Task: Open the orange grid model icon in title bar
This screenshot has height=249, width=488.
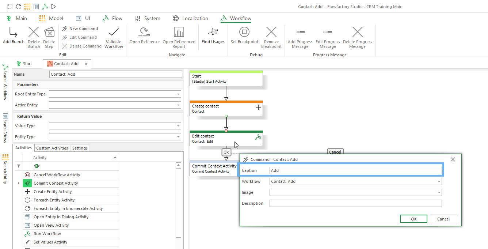Action: pyautogui.click(x=27, y=7)
